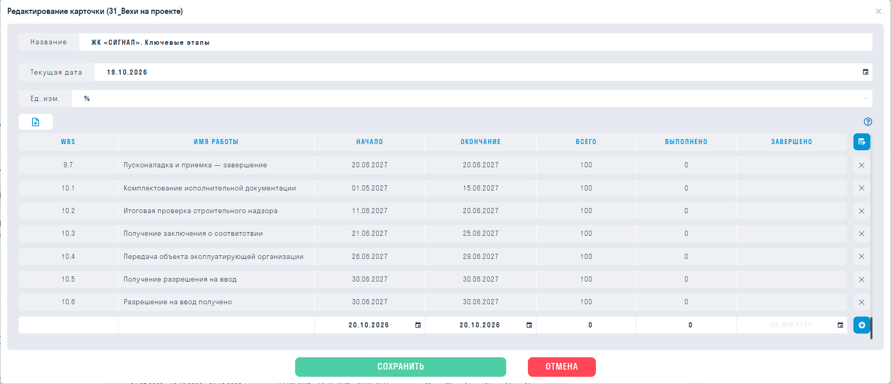
Task: Open calendar icon in new row ЗАВЕРШЕНО field
Action: coord(841,325)
